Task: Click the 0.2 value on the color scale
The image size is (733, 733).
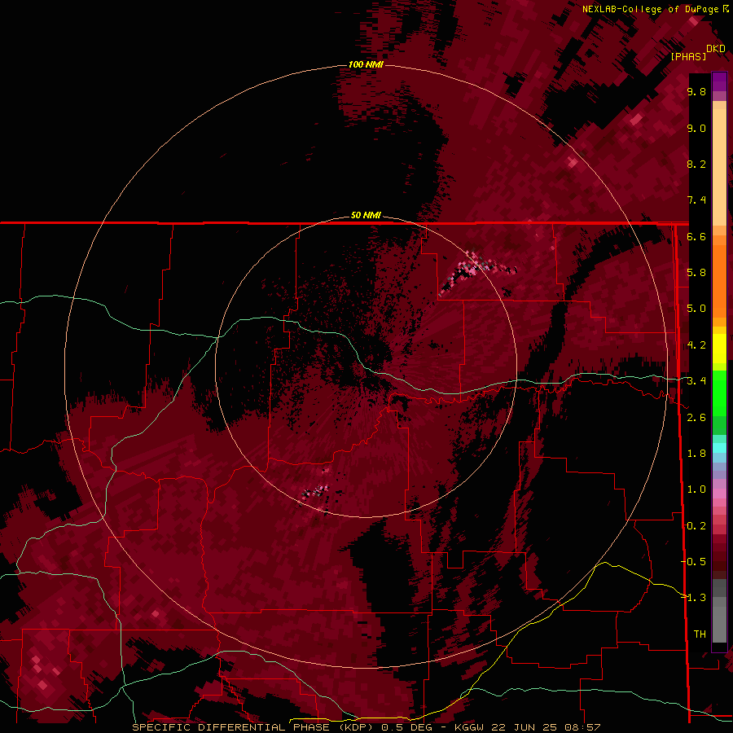Action: [x=696, y=526]
